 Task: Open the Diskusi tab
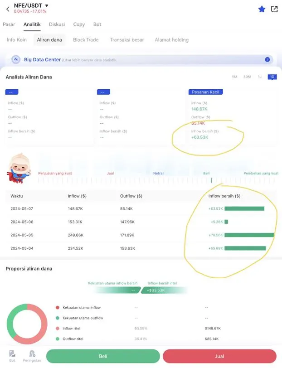point(57,24)
